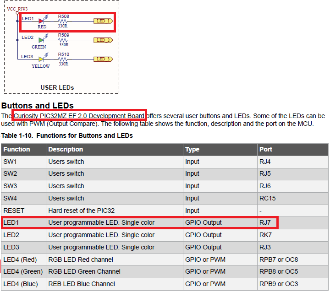Click the Port column header
330x292 pixels.
click(265, 149)
